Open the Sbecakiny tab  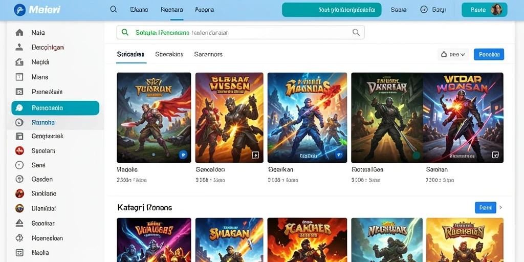(x=169, y=54)
